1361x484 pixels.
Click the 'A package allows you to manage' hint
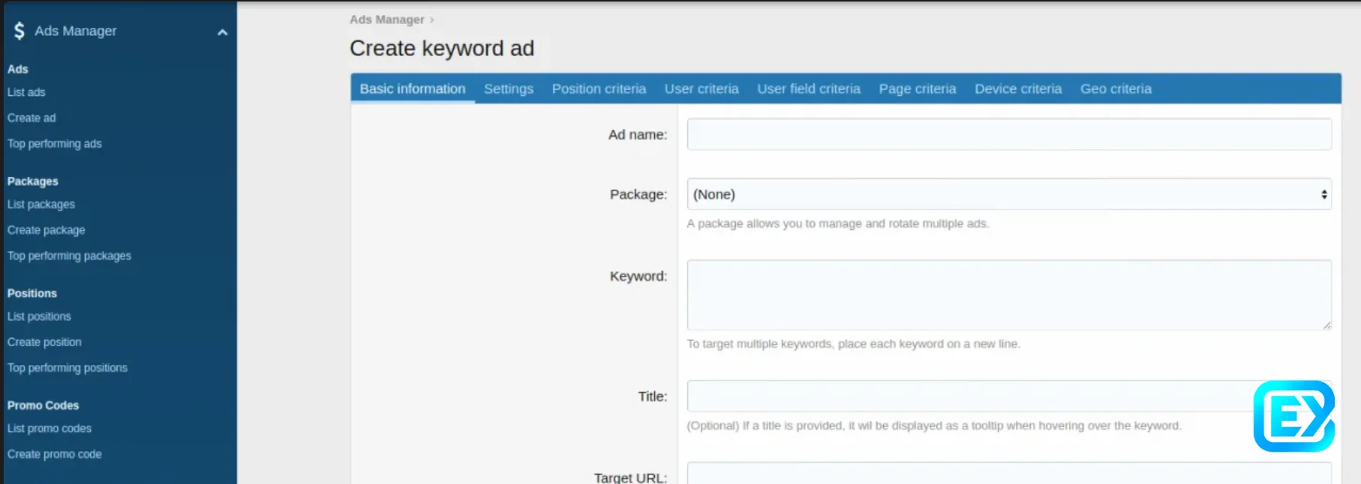[838, 223]
